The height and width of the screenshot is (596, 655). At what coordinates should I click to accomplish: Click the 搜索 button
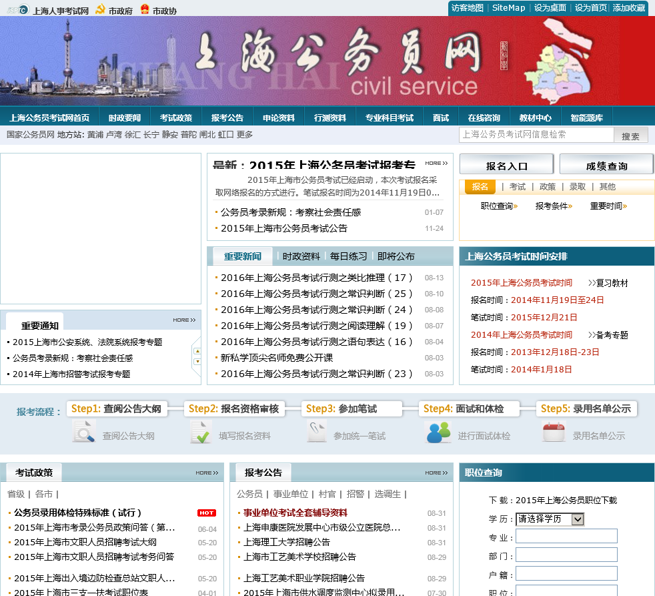(631, 135)
